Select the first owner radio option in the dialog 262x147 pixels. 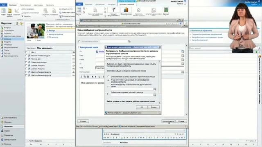108,76
